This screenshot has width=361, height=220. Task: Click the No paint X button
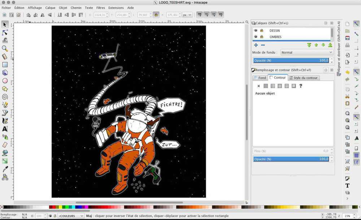tap(258, 86)
